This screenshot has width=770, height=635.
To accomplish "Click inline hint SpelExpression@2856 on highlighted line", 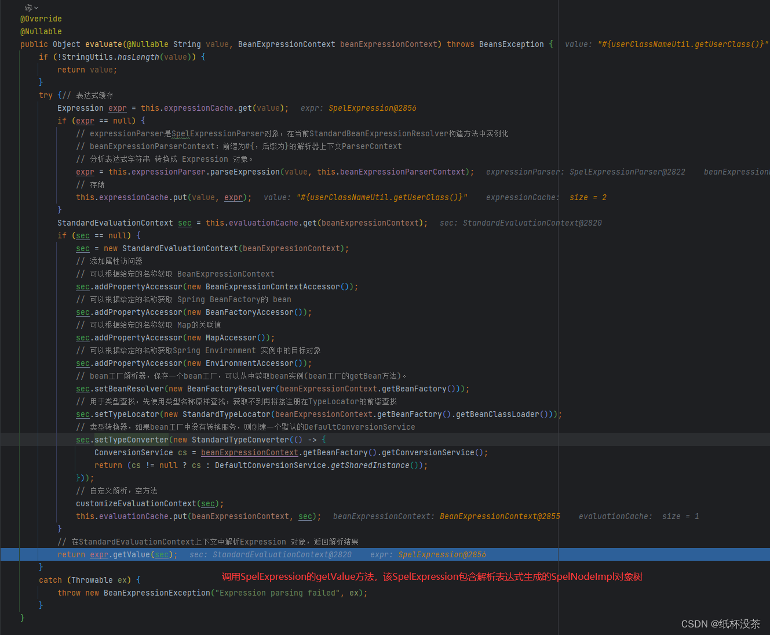I will tap(442, 554).
